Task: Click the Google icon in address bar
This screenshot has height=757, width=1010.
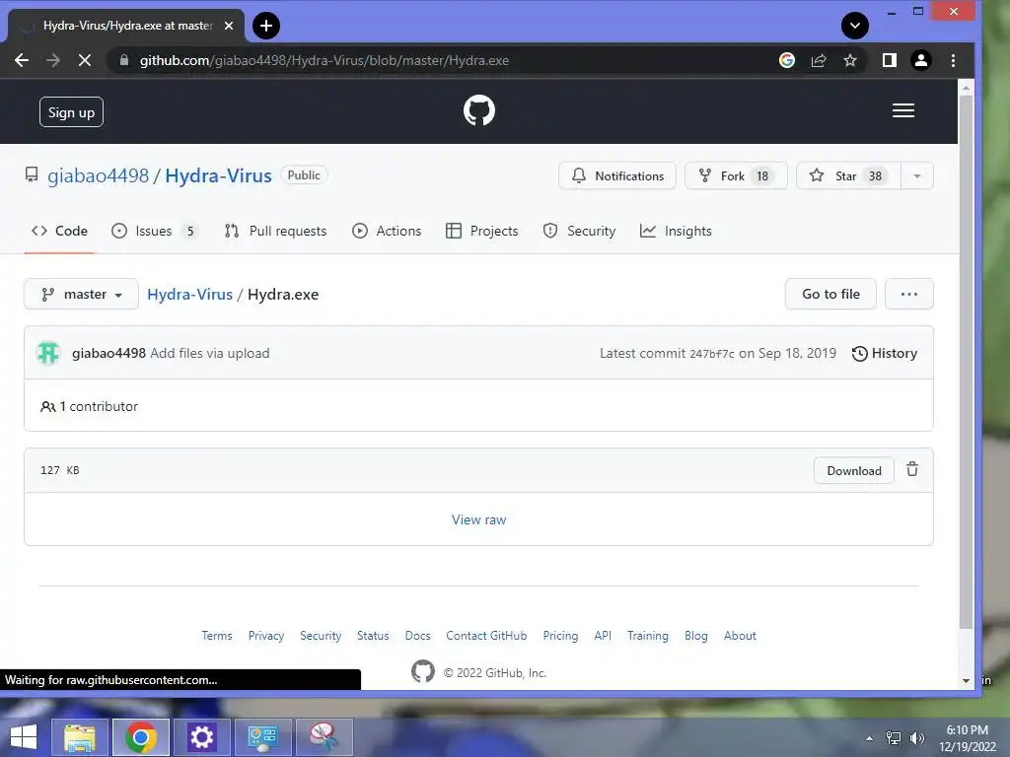Action: coord(786,60)
